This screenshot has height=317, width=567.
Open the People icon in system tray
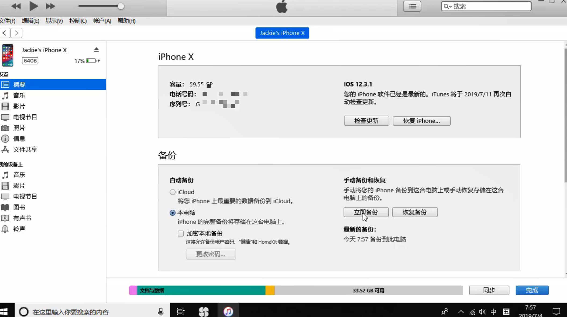pos(445,312)
